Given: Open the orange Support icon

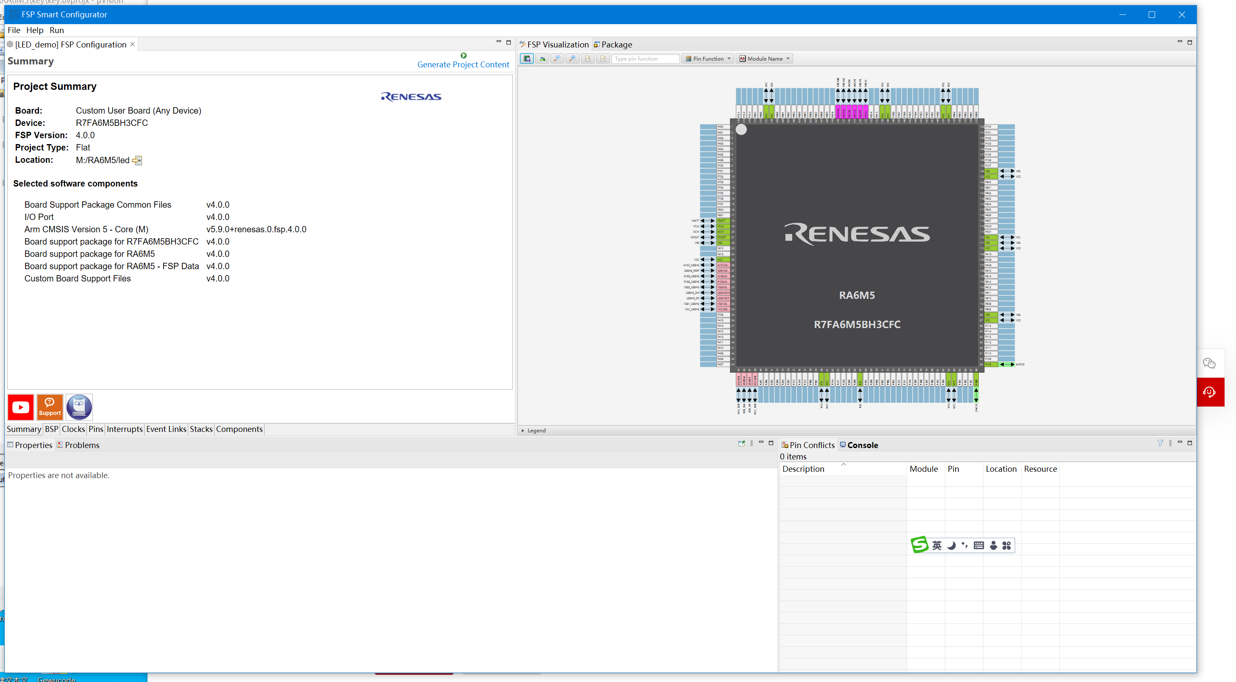Looking at the screenshot, I should pos(50,407).
